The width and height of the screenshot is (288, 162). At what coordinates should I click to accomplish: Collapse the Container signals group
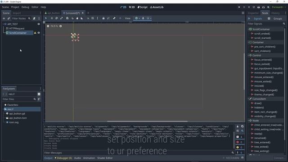click(248, 42)
